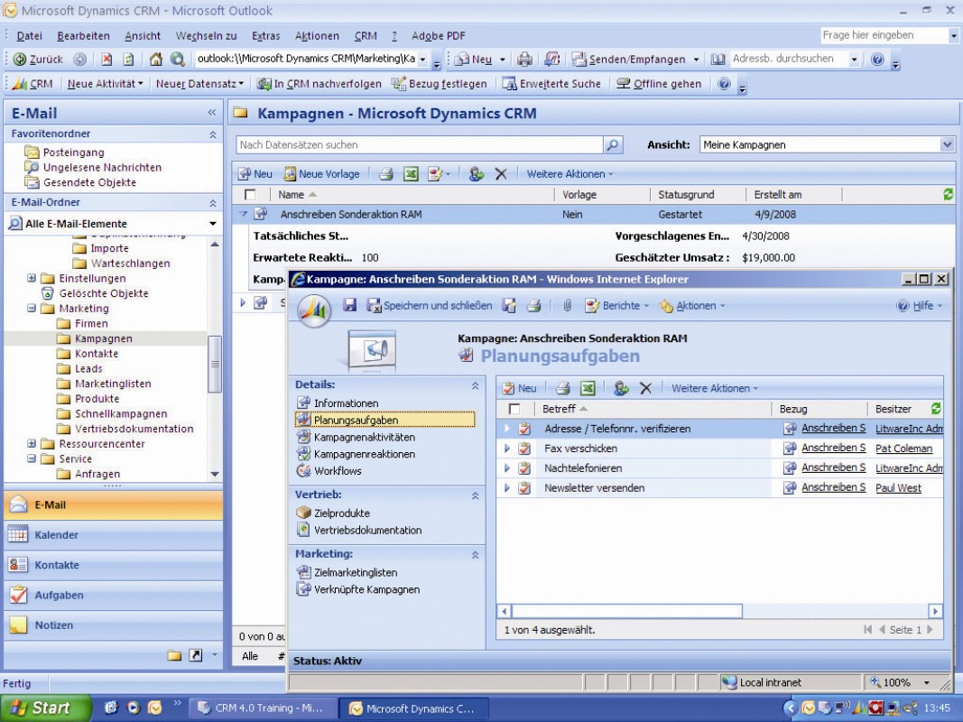The height and width of the screenshot is (722, 963).
Task: Click the assign icon in Kampagnen toolbar
Action: tap(476, 174)
